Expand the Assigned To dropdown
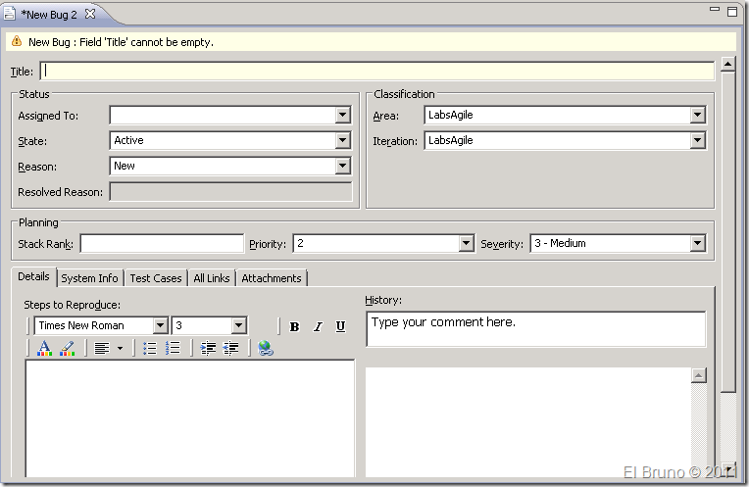Viewport: 749px width, 487px height. [342, 116]
